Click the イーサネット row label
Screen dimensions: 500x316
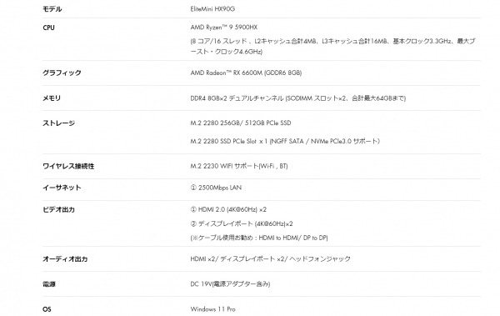(x=62, y=188)
